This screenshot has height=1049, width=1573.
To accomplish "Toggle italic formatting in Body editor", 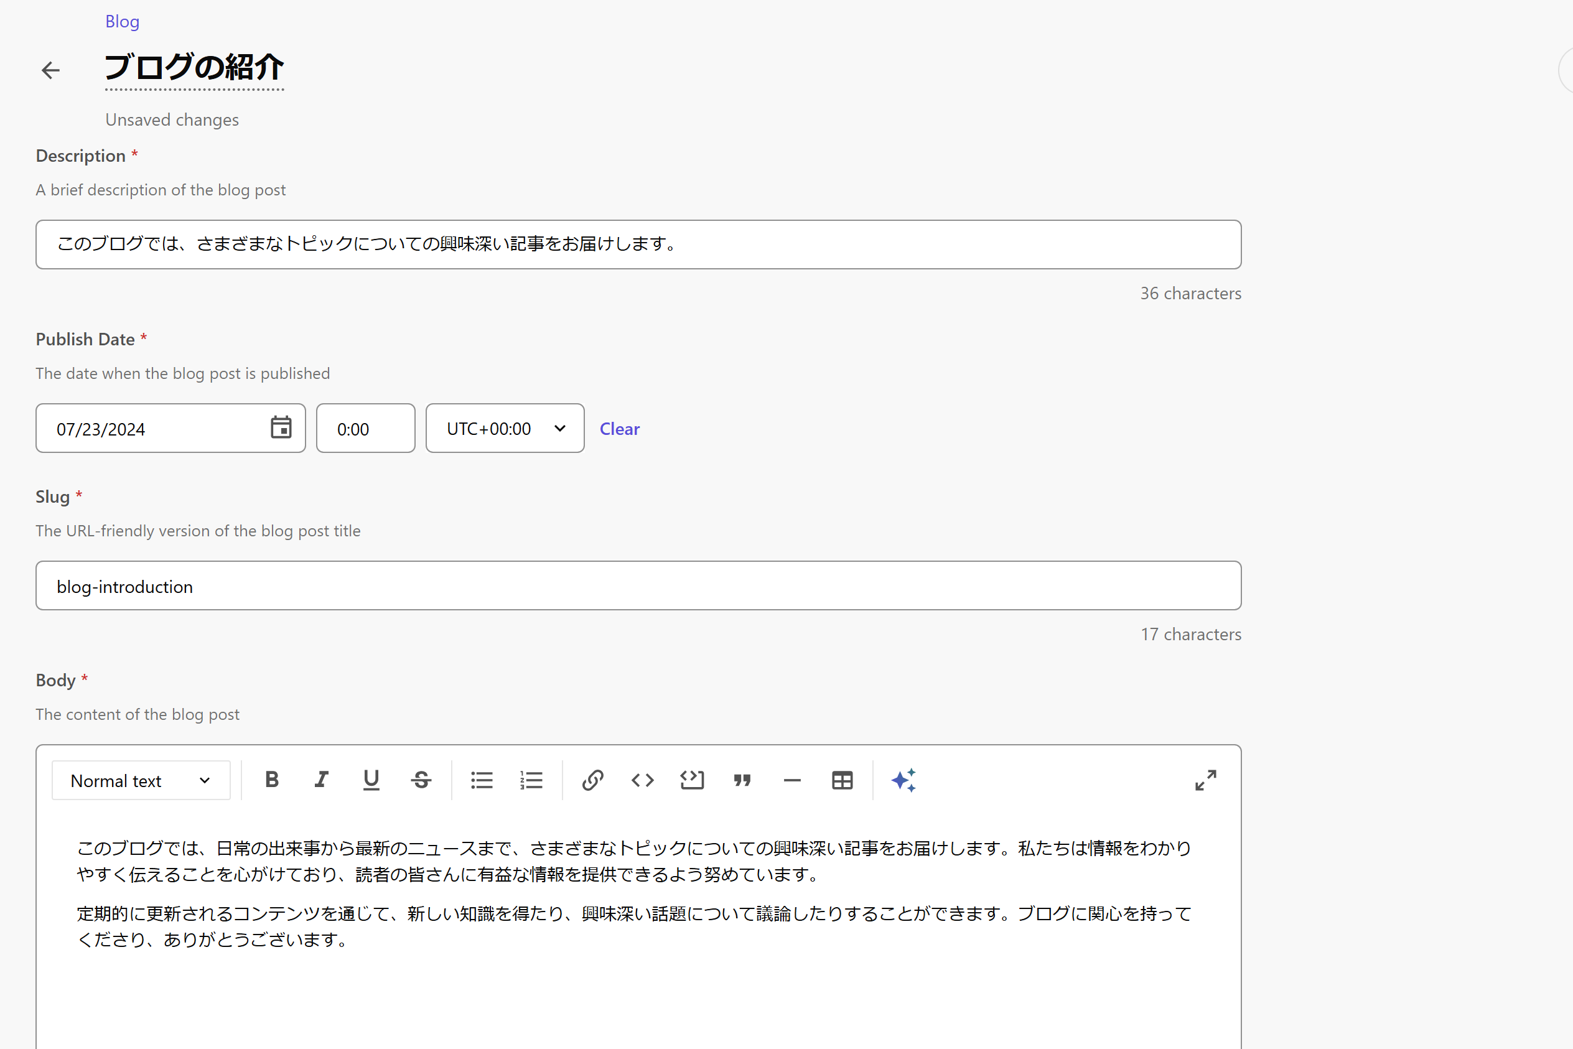I will [321, 780].
